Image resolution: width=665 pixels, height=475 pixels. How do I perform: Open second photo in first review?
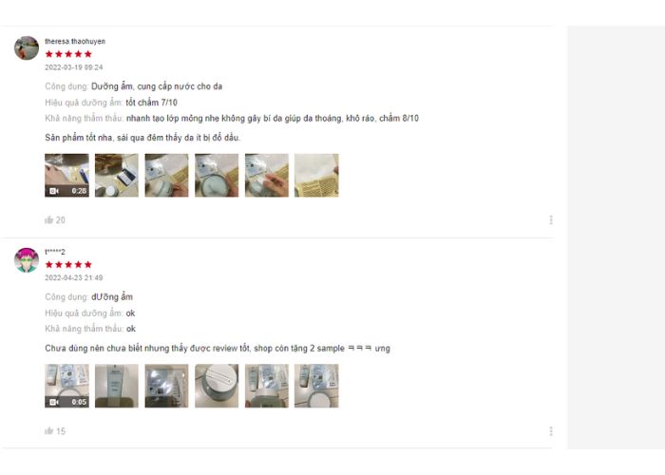point(117,175)
